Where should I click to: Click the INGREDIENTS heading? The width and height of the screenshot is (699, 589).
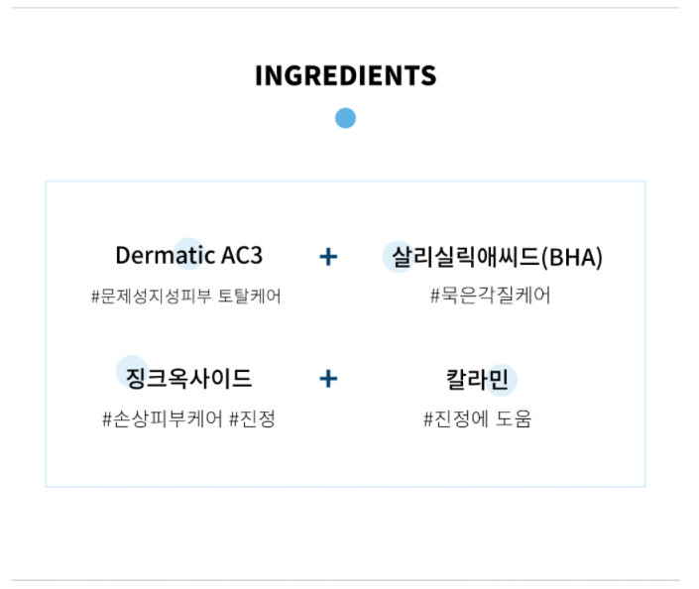point(345,75)
